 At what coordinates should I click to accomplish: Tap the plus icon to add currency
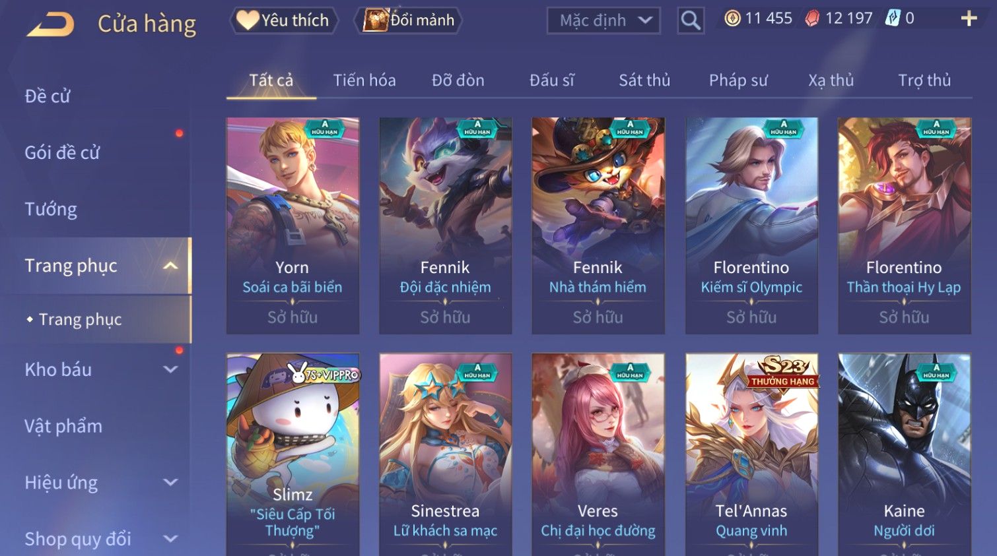969,18
